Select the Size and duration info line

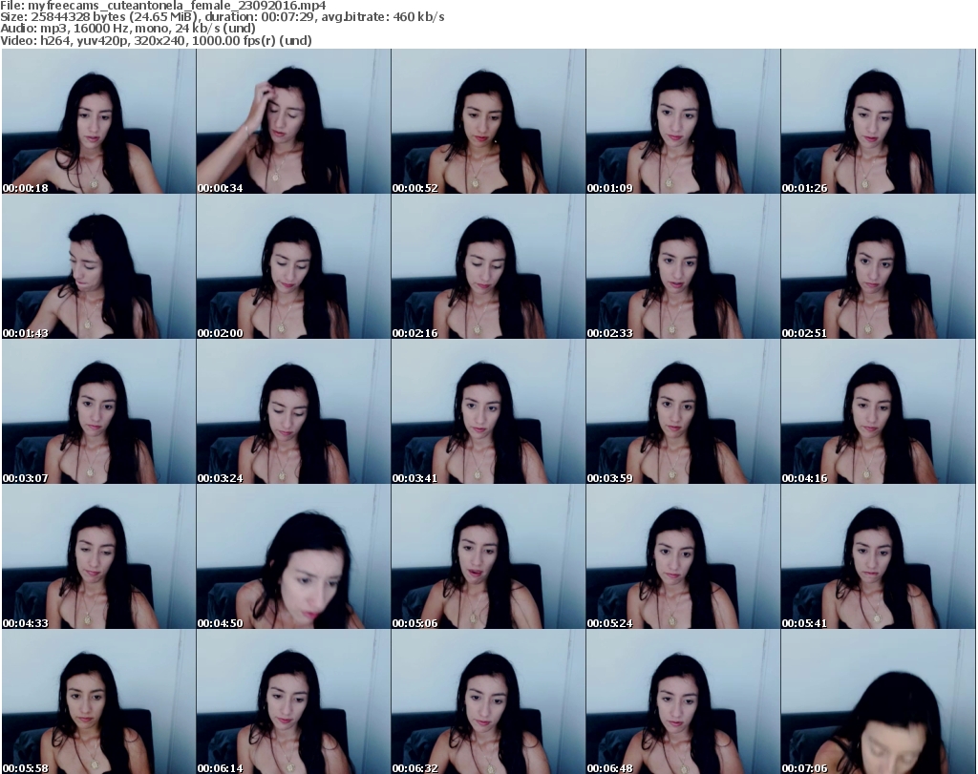tap(222, 17)
